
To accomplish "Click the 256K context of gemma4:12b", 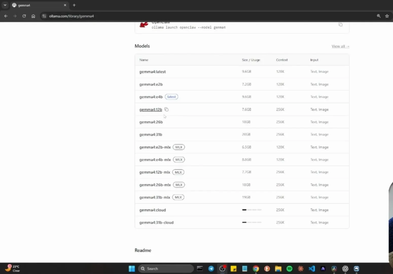I will point(280,109).
